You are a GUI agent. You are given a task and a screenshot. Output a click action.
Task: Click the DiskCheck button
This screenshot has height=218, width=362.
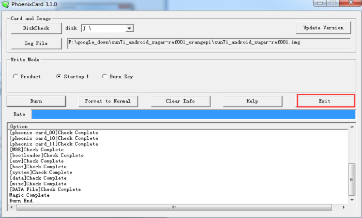(x=36, y=28)
